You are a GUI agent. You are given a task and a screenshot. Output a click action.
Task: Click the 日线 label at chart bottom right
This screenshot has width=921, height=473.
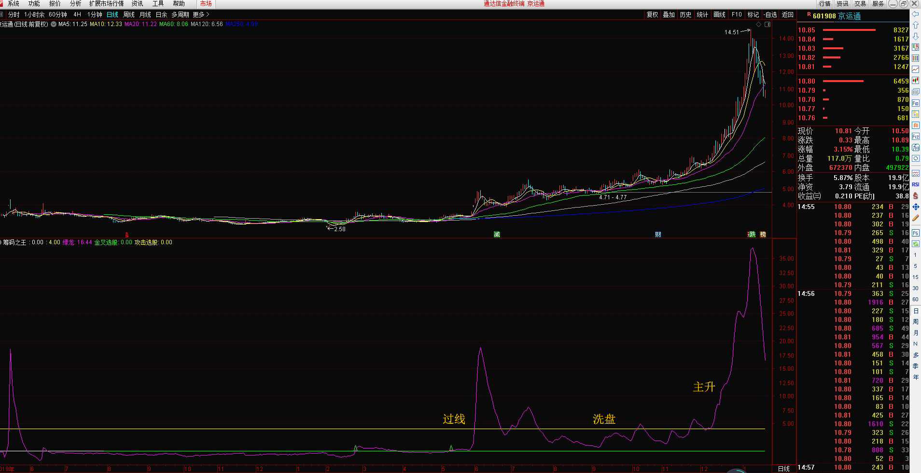click(x=784, y=469)
